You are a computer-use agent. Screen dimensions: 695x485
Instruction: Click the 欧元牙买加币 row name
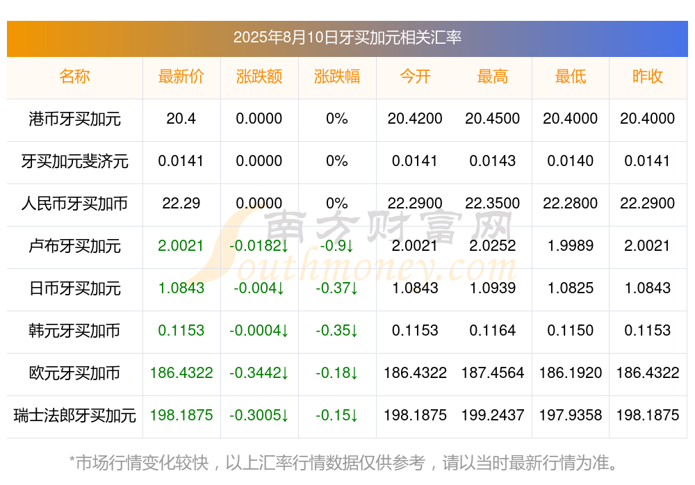pyautogui.click(x=74, y=373)
